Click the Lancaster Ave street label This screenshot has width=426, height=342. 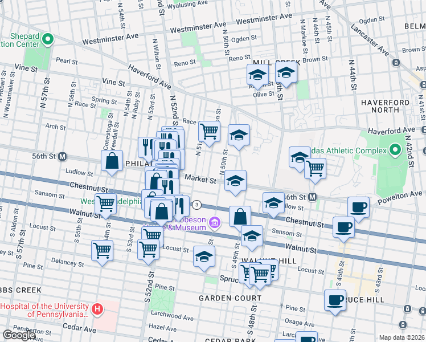click(370, 40)
